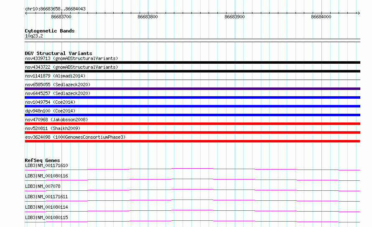This screenshot has width=372, height=227.
Task: Click the red bar for nsv470968
Action: coord(192,124)
